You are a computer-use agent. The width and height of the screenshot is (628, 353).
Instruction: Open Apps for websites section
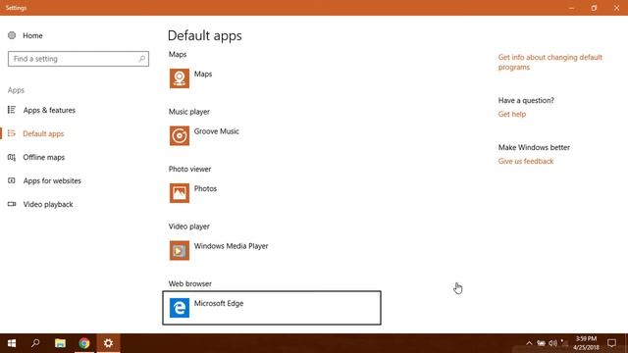click(x=52, y=180)
